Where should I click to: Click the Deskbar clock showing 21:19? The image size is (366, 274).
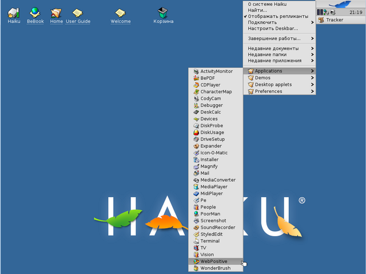[356, 13]
